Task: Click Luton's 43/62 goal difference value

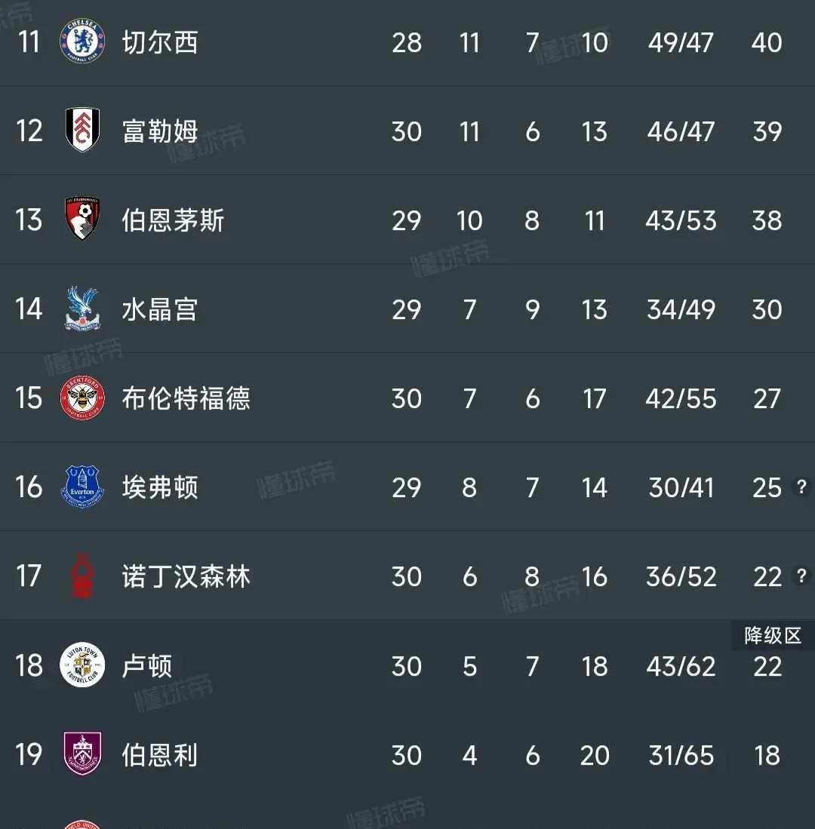Action: point(680,666)
